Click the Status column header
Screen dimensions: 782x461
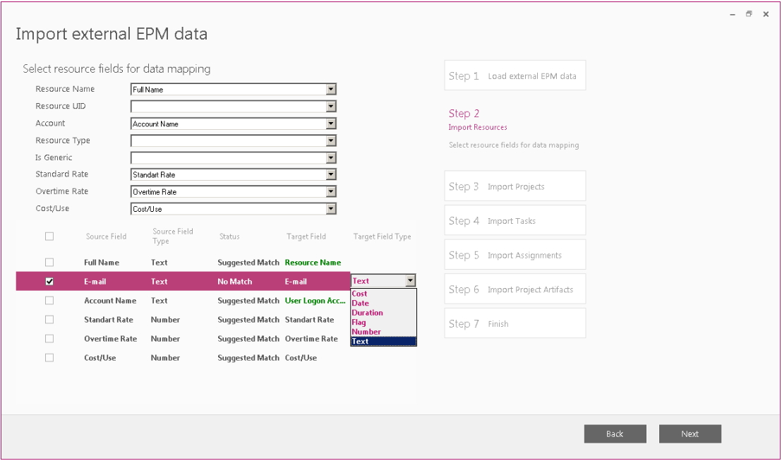point(229,237)
